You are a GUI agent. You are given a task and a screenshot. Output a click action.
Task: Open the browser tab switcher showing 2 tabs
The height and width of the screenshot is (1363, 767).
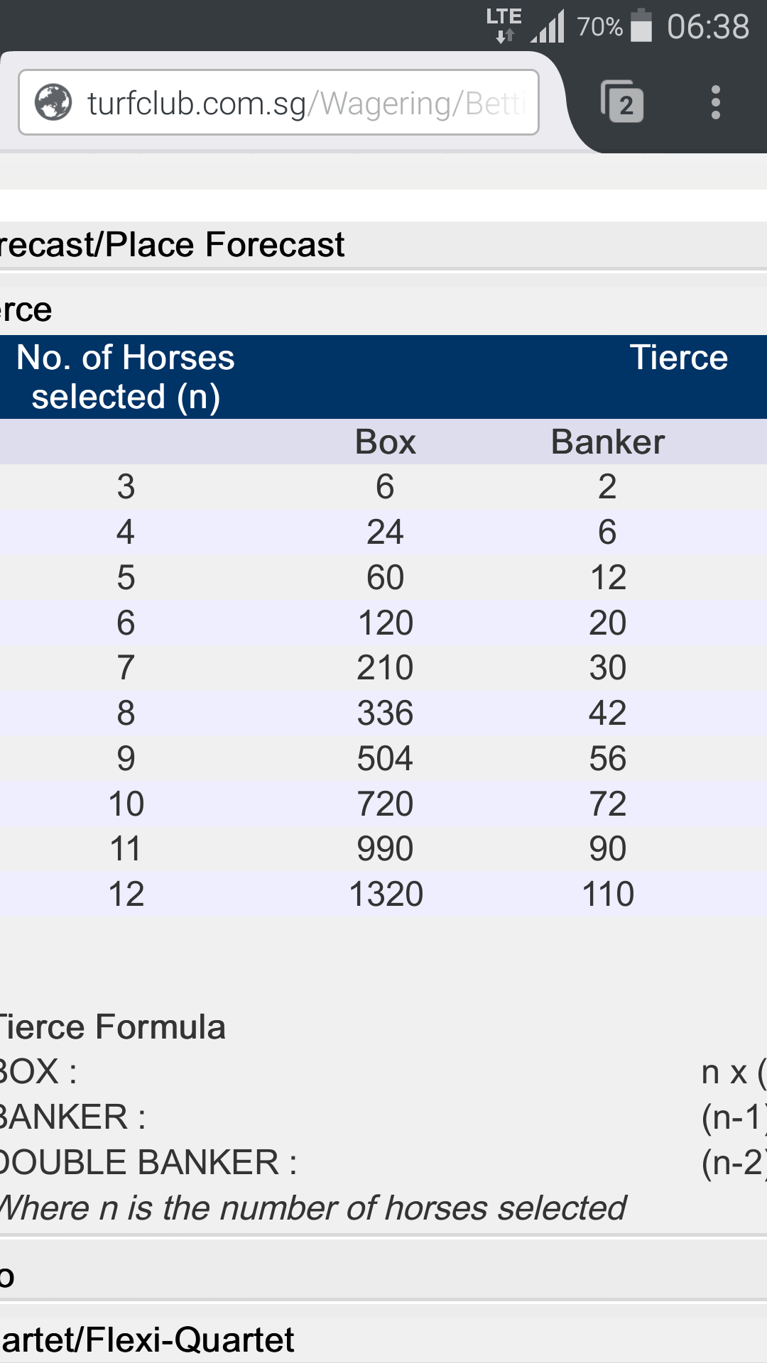[623, 102]
